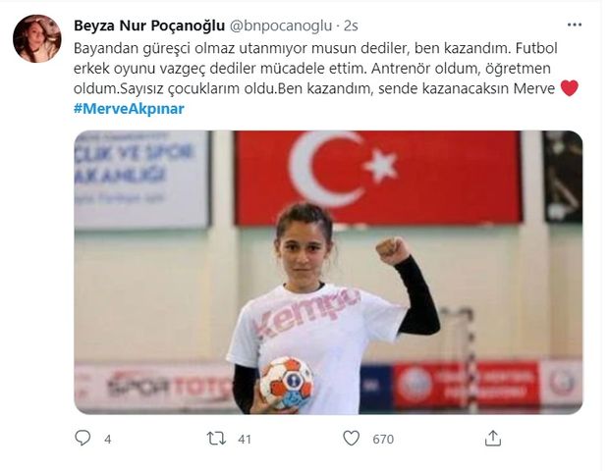Click the reply speech bubble icon
The width and height of the screenshot is (609, 471).
pyautogui.click(x=83, y=438)
